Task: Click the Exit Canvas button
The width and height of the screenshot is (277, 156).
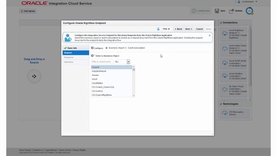Action: coord(28,11)
